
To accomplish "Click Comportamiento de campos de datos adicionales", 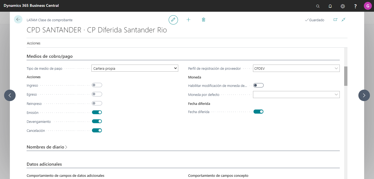I will tap(65, 176).
